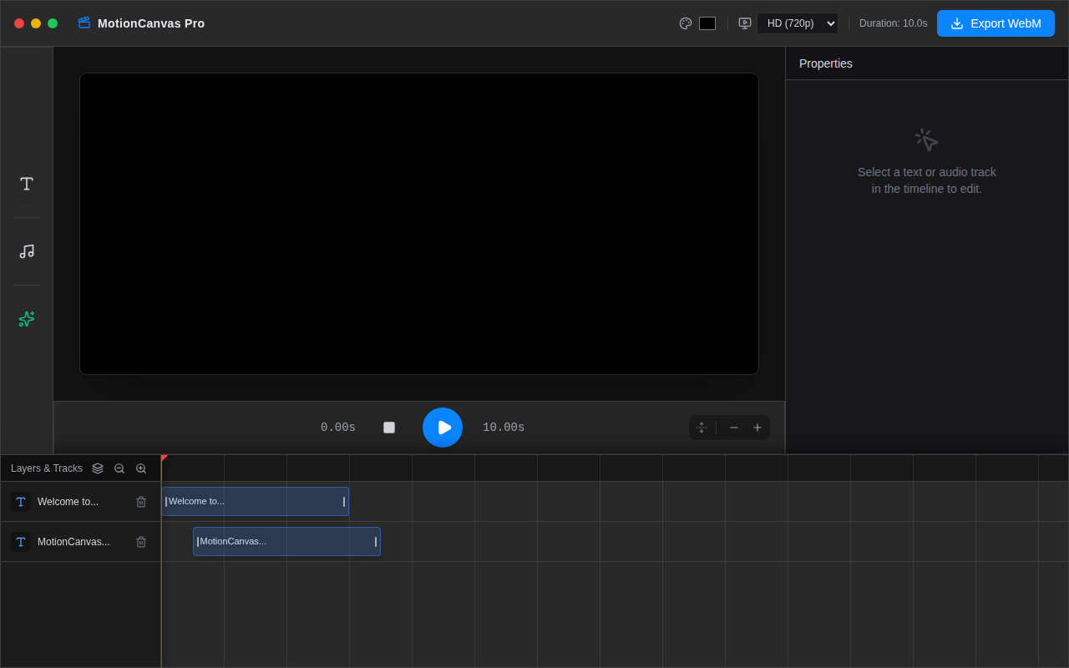Zoom in the timeline
The image size is (1069, 668).
tap(141, 468)
